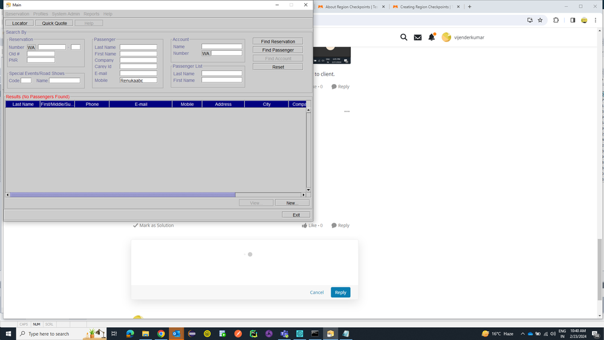Click the Old # input field
The image size is (604, 340).
(x=41, y=54)
